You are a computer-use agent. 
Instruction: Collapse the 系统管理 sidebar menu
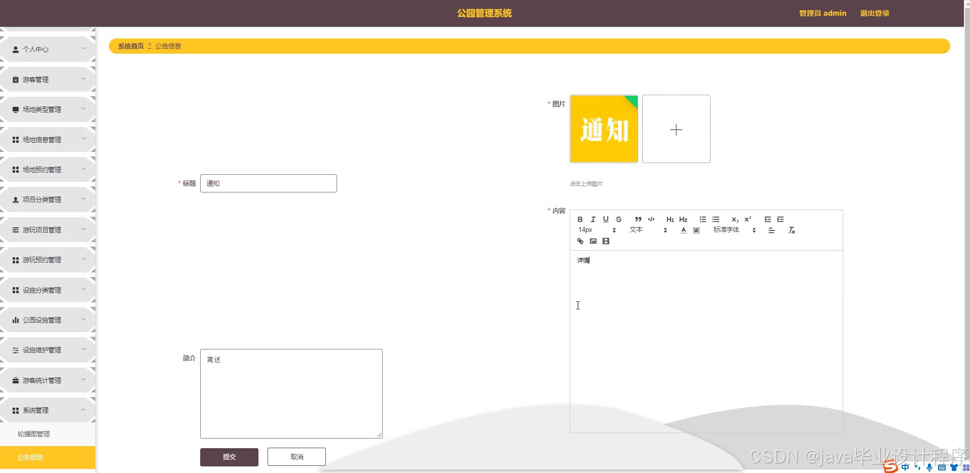(x=48, y=410)
